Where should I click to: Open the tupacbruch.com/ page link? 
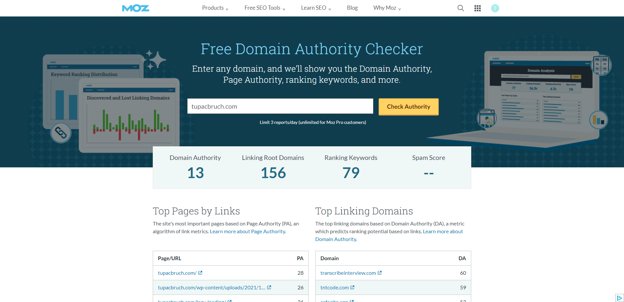pos(177,273)
